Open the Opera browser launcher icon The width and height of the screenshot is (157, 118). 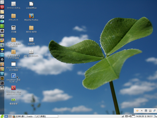coord(2,7)
